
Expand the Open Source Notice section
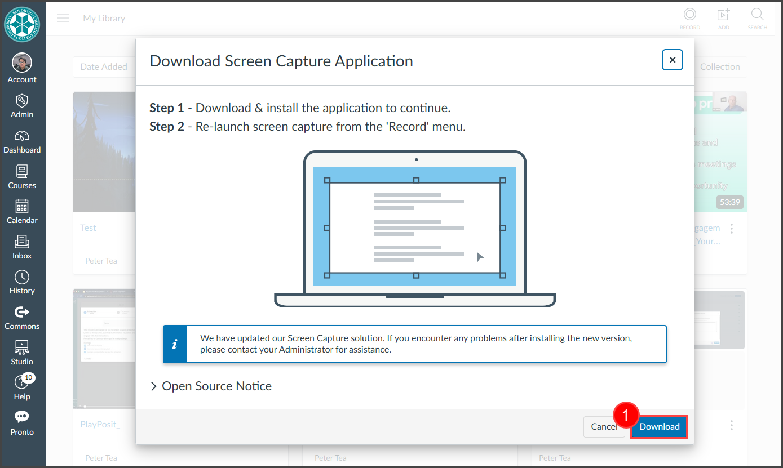click(x=211, y=386)
